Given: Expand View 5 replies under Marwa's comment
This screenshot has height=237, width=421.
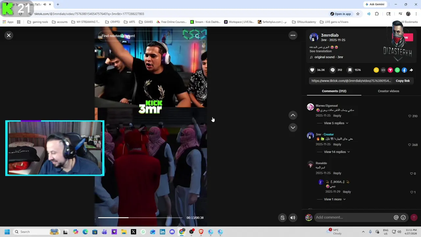Looking at the screenshot, I should click(x=336, y=123).
